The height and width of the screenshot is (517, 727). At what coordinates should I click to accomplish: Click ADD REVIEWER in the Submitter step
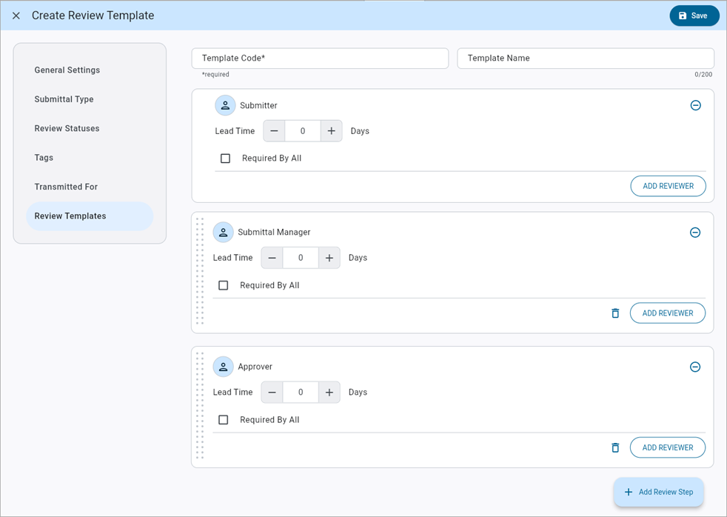[x=668, y=186]
